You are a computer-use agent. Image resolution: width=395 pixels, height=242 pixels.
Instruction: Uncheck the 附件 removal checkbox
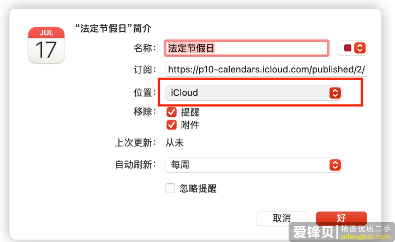[171, 125]
